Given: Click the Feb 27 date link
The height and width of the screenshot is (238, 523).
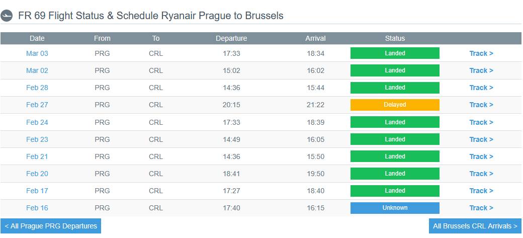Looking at the screenshot, I should tap(37, 105).
